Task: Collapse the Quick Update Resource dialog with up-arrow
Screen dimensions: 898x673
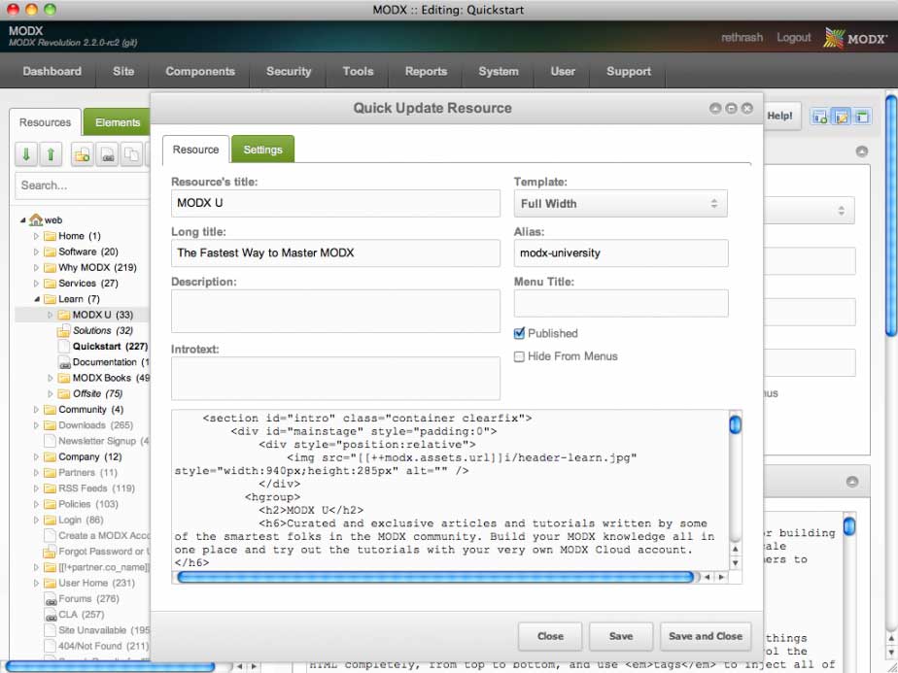Action: 714,108
